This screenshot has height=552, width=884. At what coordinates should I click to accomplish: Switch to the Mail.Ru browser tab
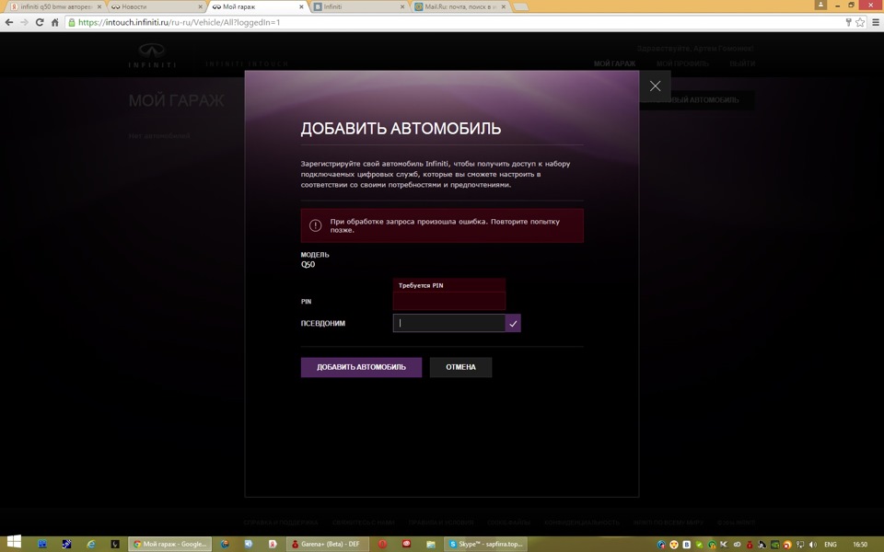(459, 6)
